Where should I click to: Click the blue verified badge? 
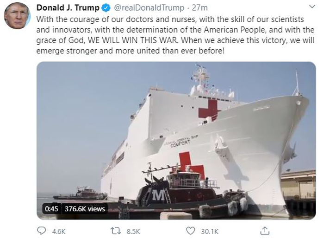(x=106, y=8)
